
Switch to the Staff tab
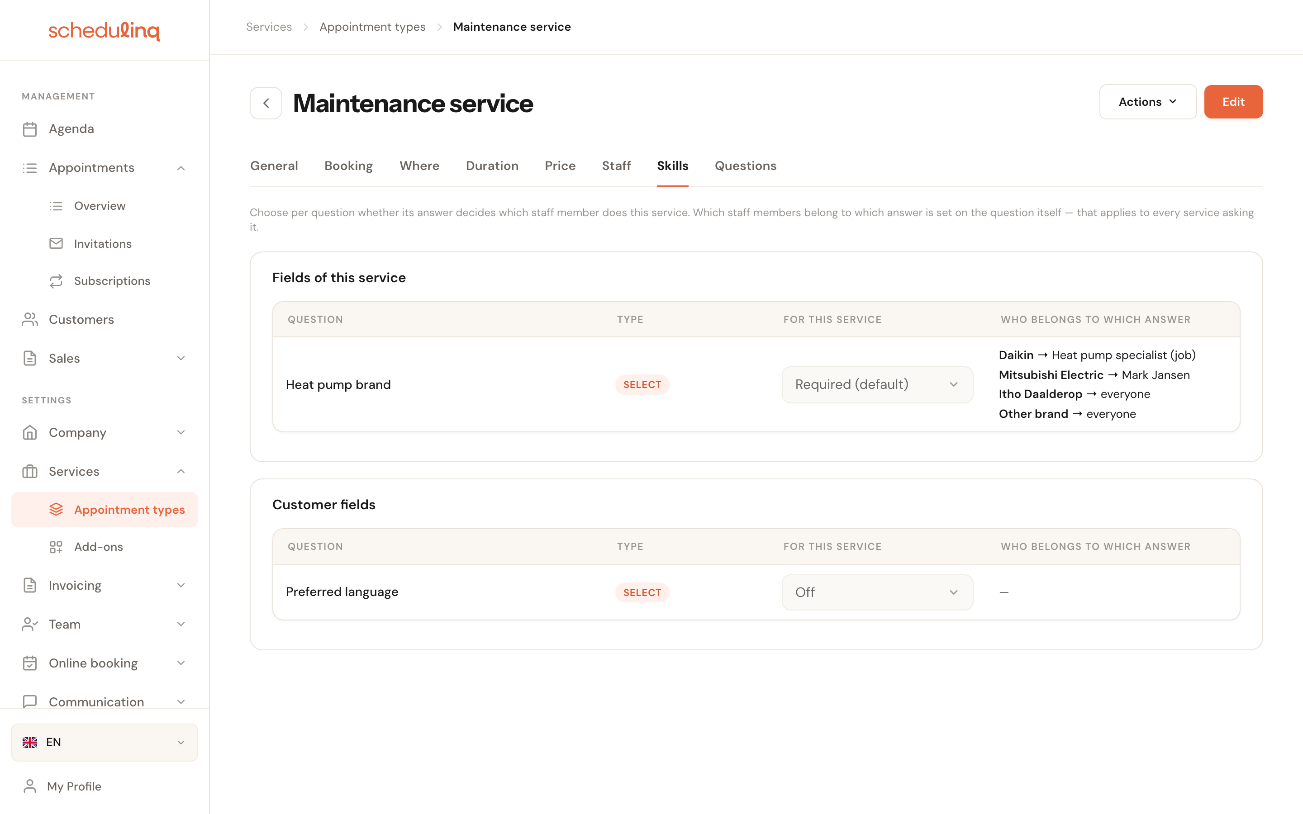616,166
